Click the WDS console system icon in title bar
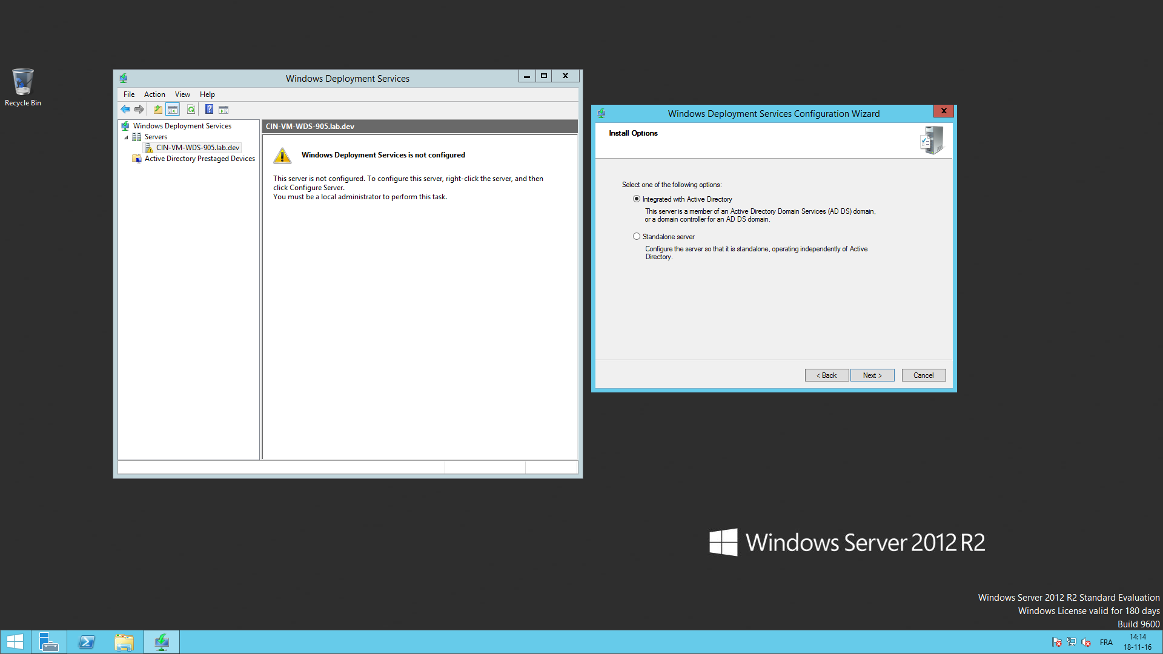1163x654 pixels. 124,78
